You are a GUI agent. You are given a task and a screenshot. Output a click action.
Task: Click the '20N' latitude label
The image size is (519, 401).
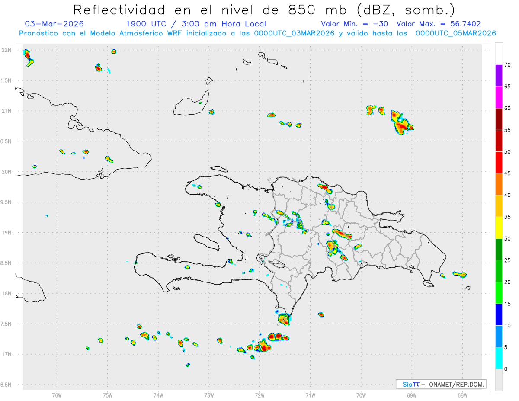tap(6, 172)
